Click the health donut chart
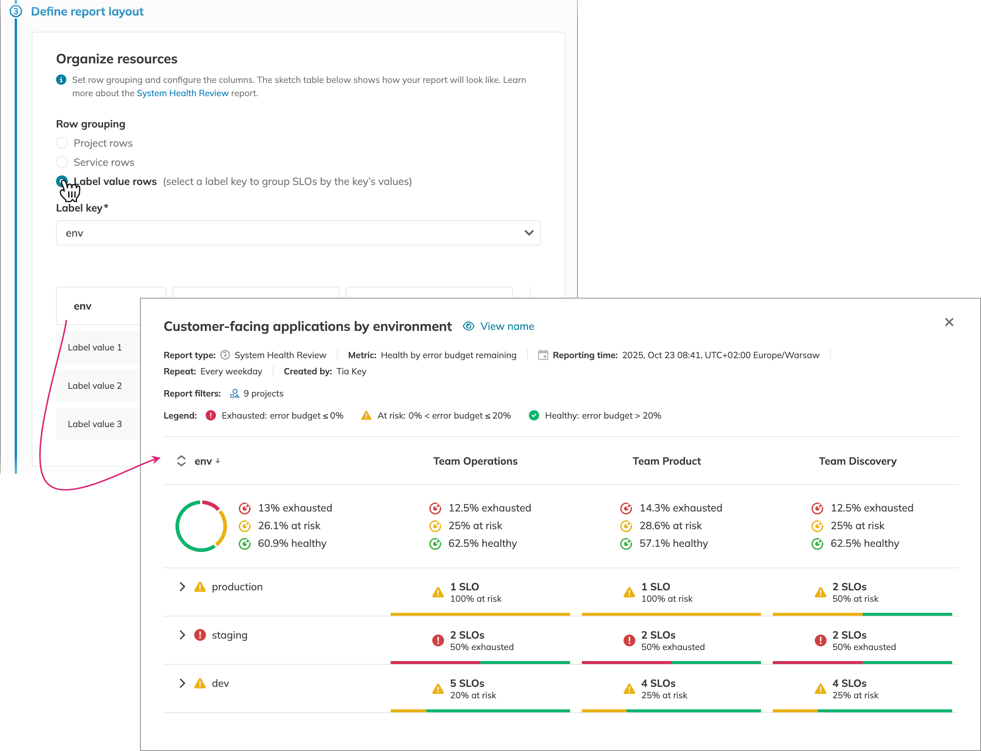 [201, 526]
